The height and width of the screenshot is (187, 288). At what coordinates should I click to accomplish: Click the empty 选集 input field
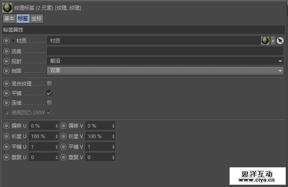coord(165,51)
